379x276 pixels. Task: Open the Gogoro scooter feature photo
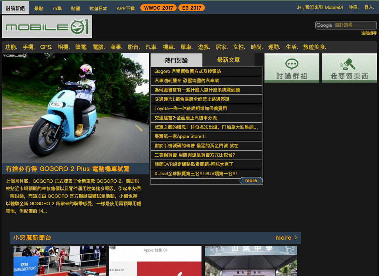(76, 108)
